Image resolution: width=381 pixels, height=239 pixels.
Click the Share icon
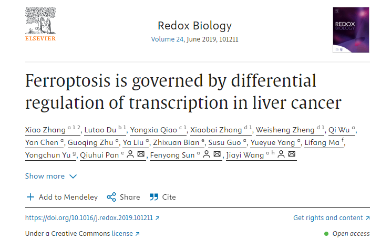[111, 197]
